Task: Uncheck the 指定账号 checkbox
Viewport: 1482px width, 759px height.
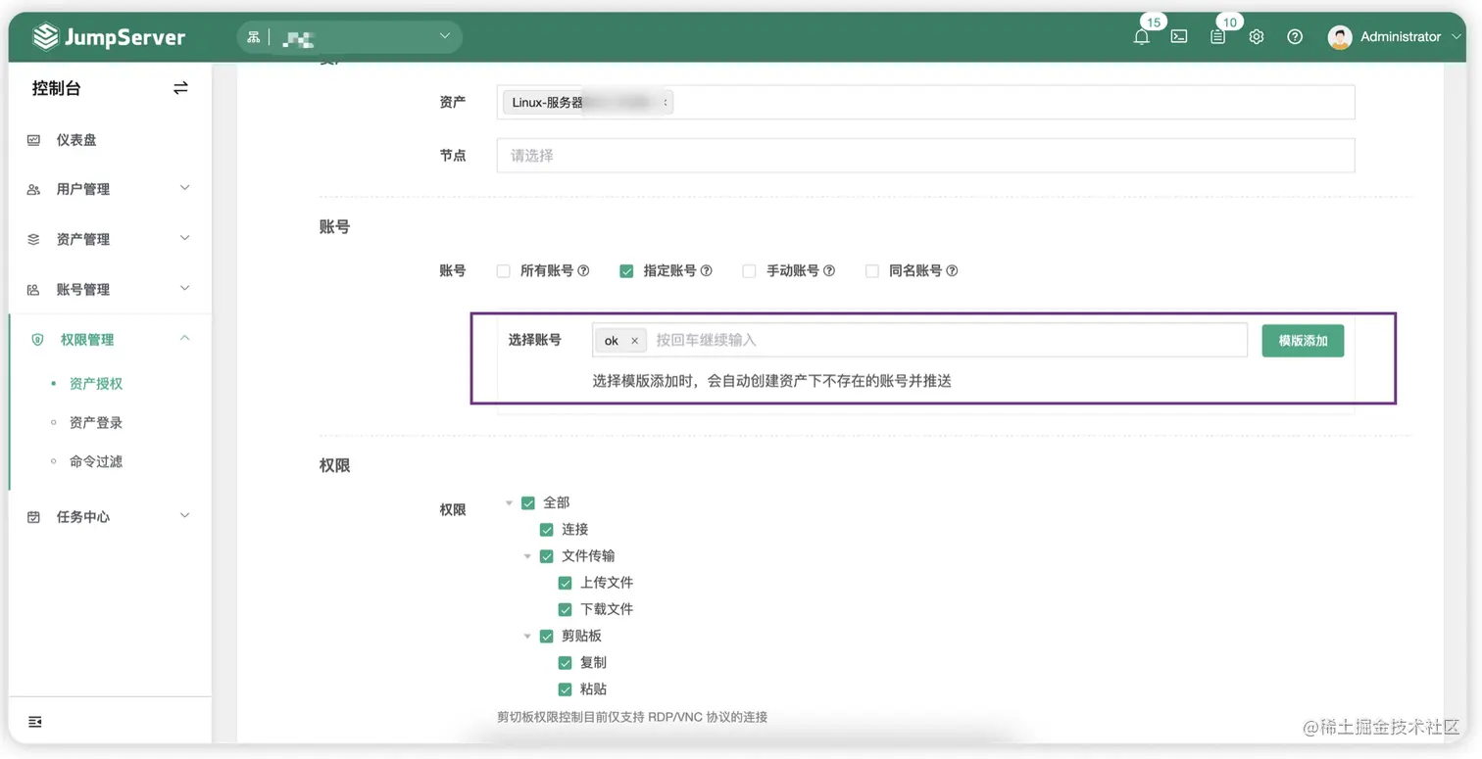Action: 626,270
